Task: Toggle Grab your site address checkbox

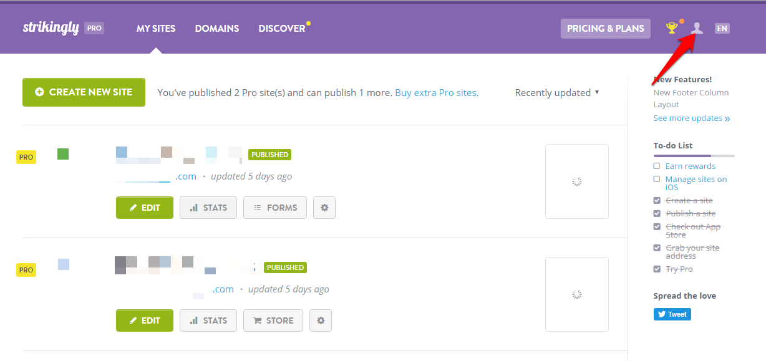Action: click(657, 248)
